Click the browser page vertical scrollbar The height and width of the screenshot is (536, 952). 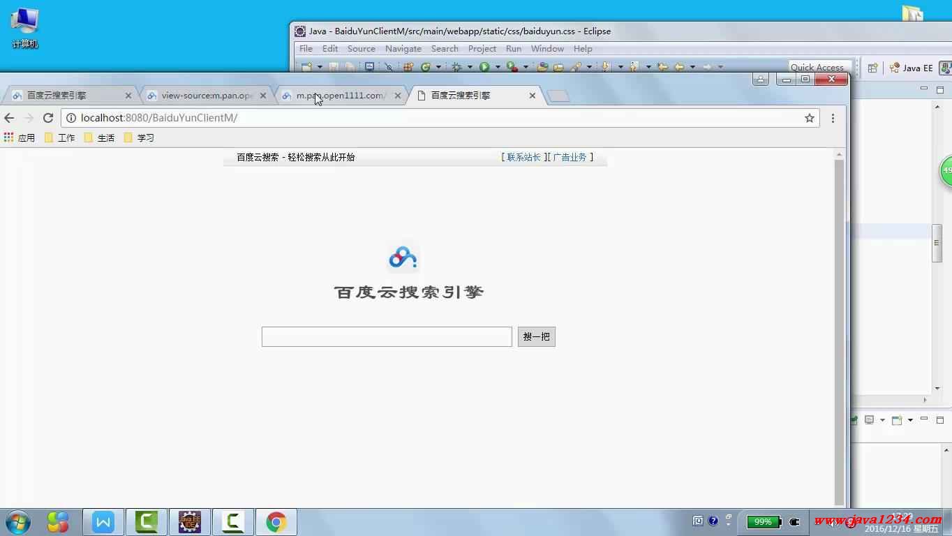click(x=839, y=332)
